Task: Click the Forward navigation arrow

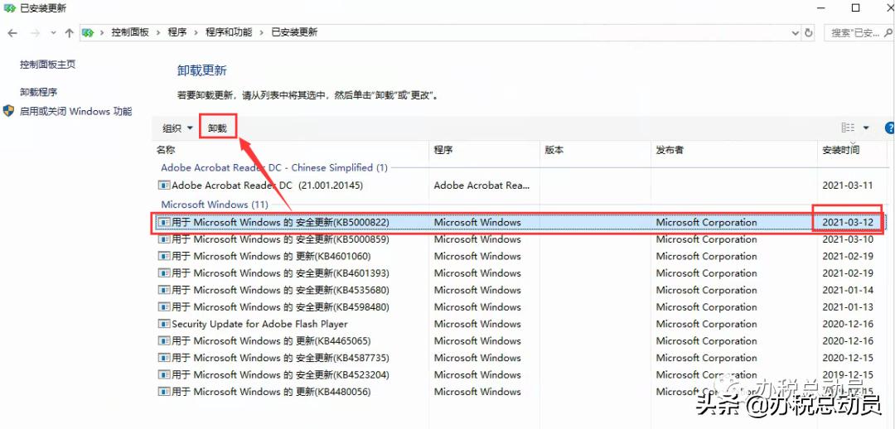Action: (x=34, y=33)
